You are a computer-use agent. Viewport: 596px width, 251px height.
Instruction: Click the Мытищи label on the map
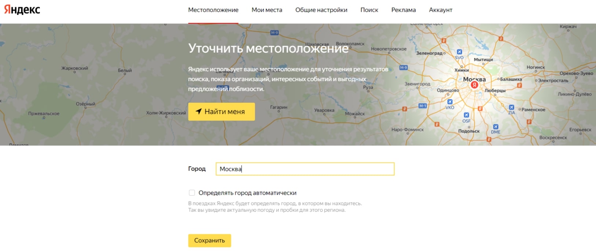[x=483, y=59]
